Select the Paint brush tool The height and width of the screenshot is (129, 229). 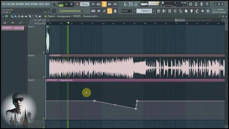[15, 16]
